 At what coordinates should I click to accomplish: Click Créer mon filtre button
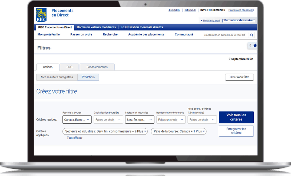click(x=239, y=77)
